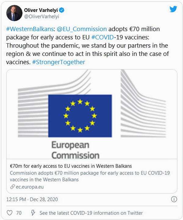Screen dimensions: 183x220
Task: Click the Twitter bird logo
Action: point(173,9)
